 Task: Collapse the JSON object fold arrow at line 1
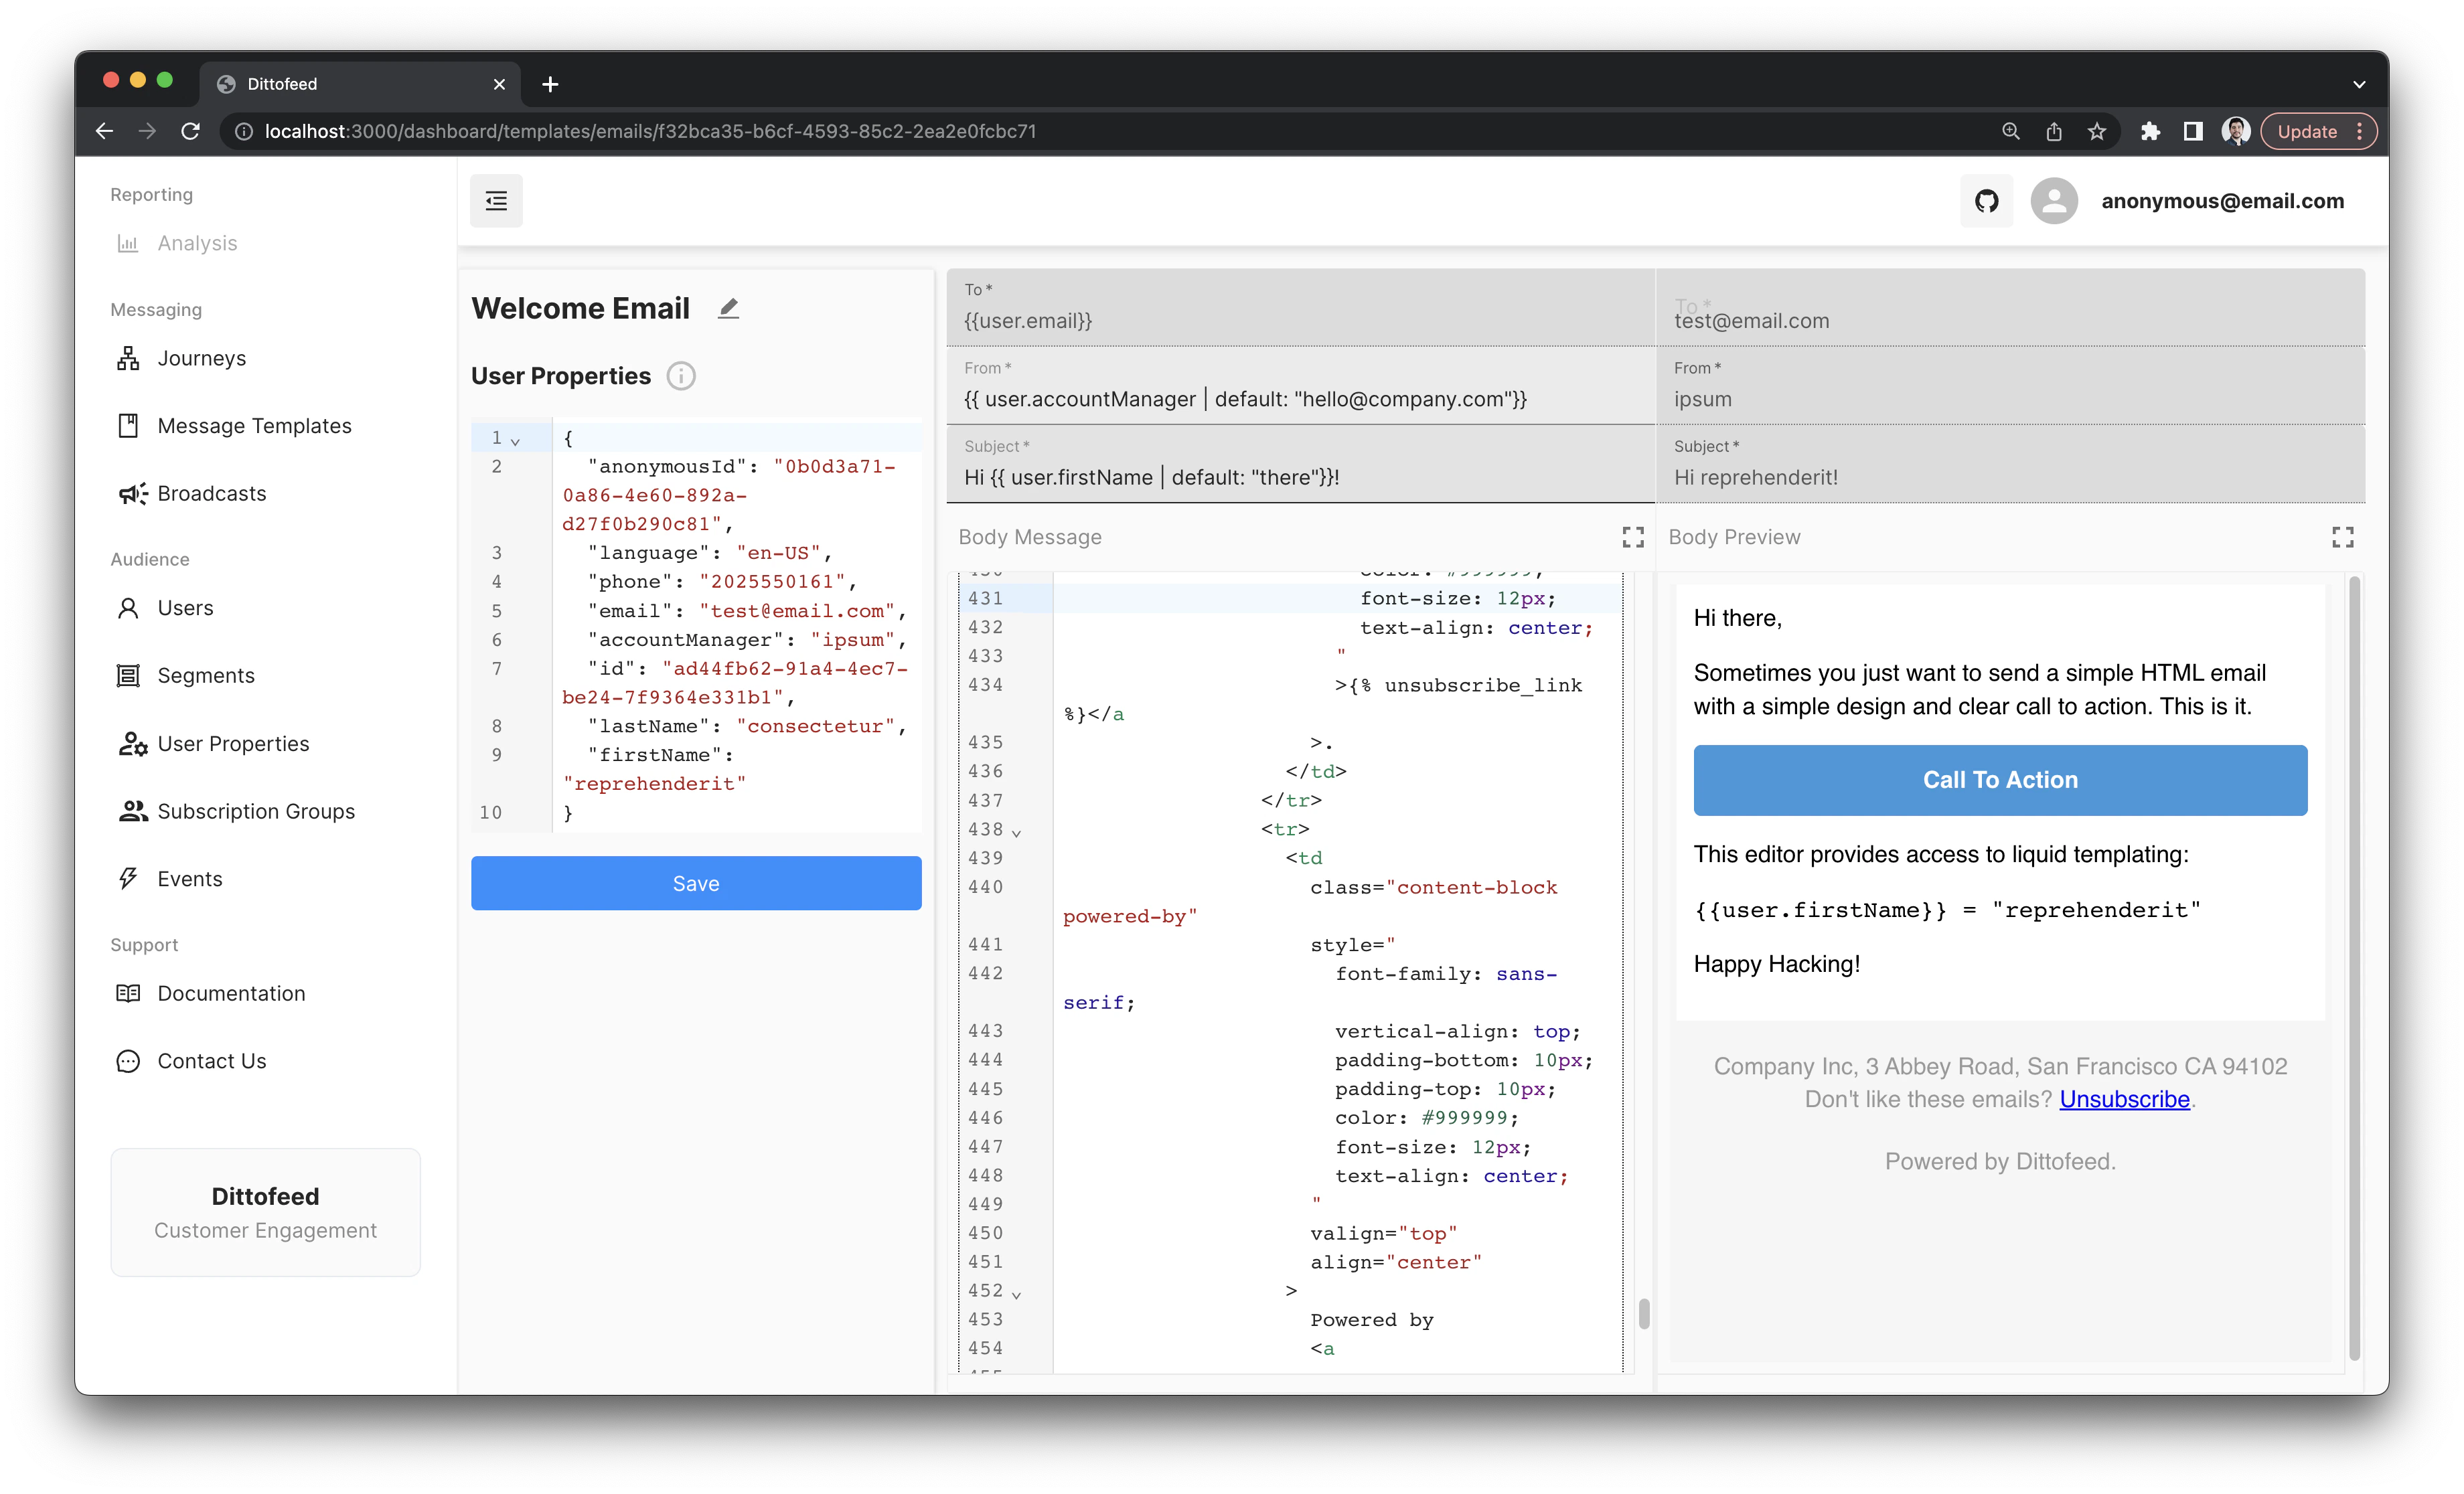click(516, 441)
